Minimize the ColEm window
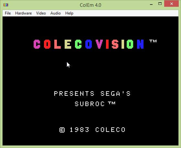Viewport: 181px width, 148px height. tap(151, 4)
